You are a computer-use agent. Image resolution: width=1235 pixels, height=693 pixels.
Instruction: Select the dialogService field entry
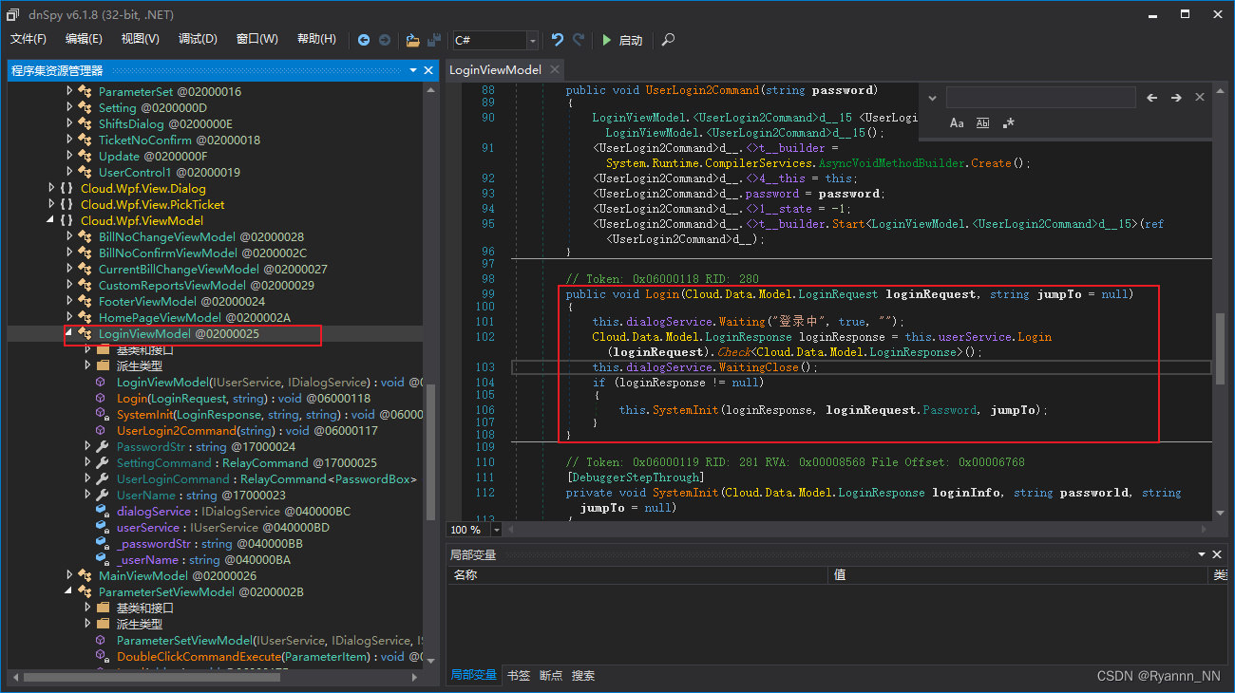[x=234, y=511]
